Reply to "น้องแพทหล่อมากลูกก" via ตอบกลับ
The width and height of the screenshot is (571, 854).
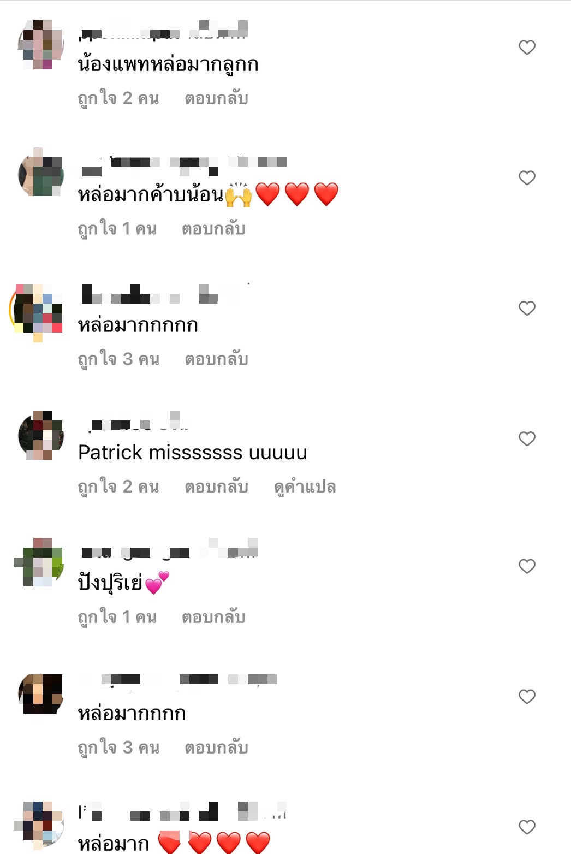pyautogui.click(x=216, y=99)
